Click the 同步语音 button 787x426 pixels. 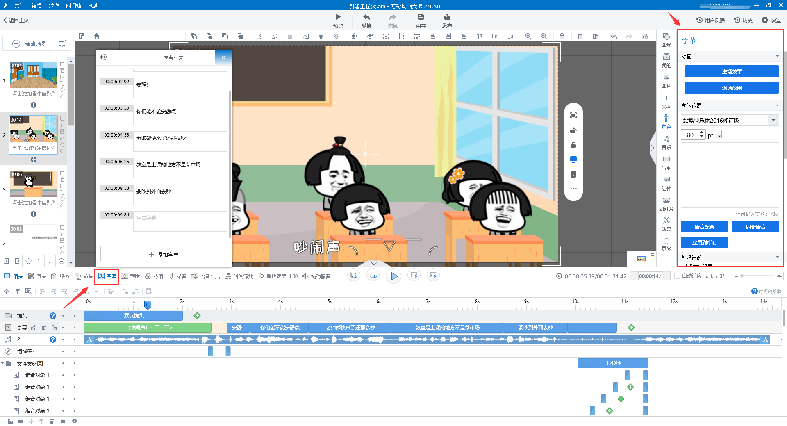click(x=755, y=227)
